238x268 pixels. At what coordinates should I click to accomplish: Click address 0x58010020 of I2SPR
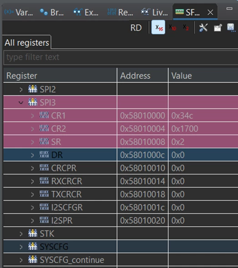coord(142,221)
